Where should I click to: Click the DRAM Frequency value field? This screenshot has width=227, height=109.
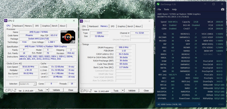(124, 47)
